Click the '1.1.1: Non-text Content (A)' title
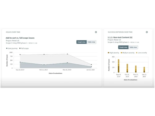This screenshot has height=116, width=155. 120,37
